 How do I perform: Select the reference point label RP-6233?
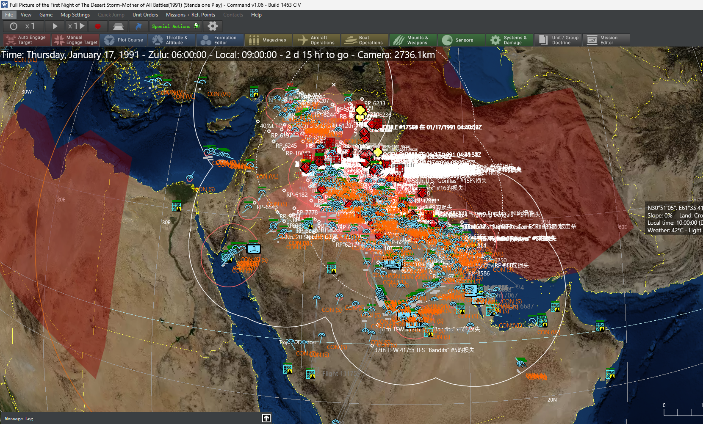pyautogui.click(x=375, y=103)
